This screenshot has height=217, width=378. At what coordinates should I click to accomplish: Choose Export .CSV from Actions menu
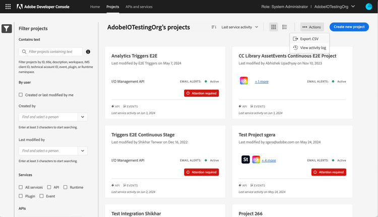(x=309, y=39)
